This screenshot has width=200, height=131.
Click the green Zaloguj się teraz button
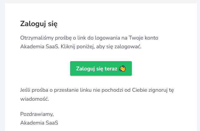[101, 68]
